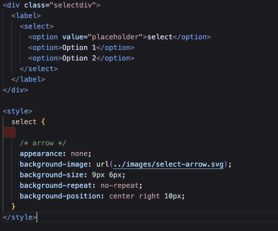Click the background-image property name
This screenshot has height=231, width=278.
pyautogui.click(x=54, y=164)
